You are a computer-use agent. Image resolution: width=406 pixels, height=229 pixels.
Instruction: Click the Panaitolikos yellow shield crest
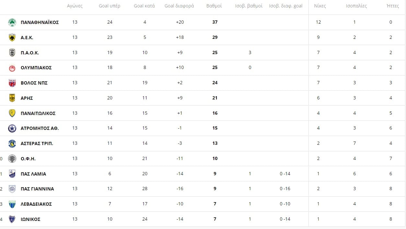[12, 113]
